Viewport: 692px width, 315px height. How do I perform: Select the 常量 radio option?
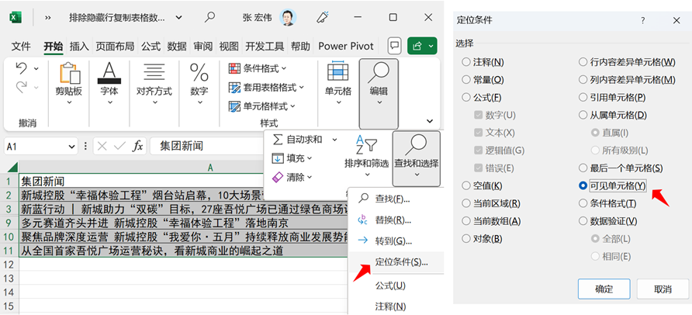coord(466,80)
